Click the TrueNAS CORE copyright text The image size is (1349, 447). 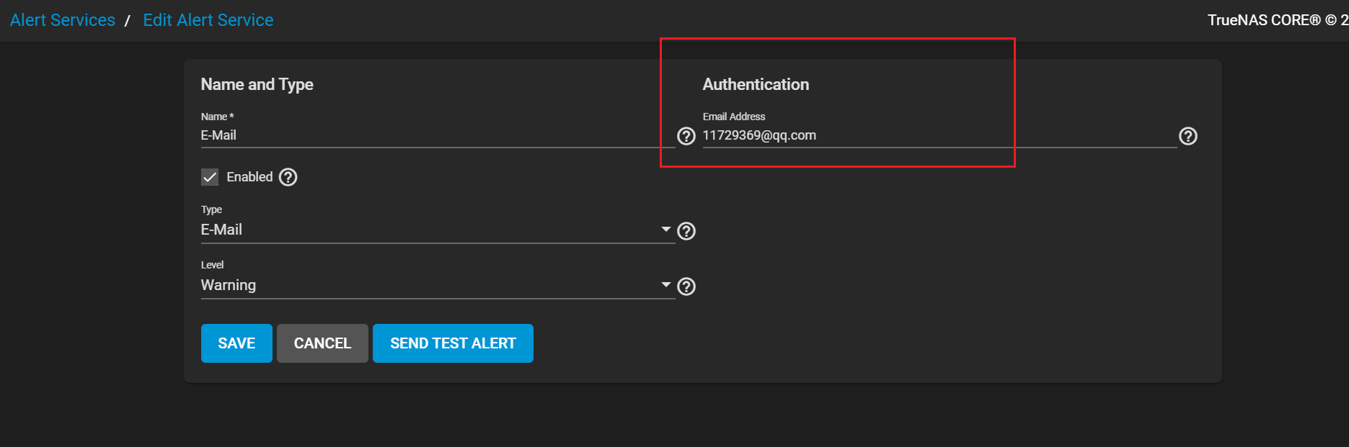1276,20
